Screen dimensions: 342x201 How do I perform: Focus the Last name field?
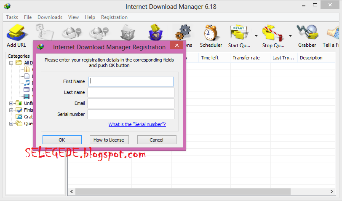(131, 92)
